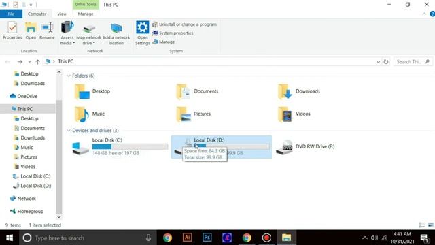The width and height of the screenshot is (435, 245).
Task: Open Music in the navigation pane
Action: coord(23,147)
